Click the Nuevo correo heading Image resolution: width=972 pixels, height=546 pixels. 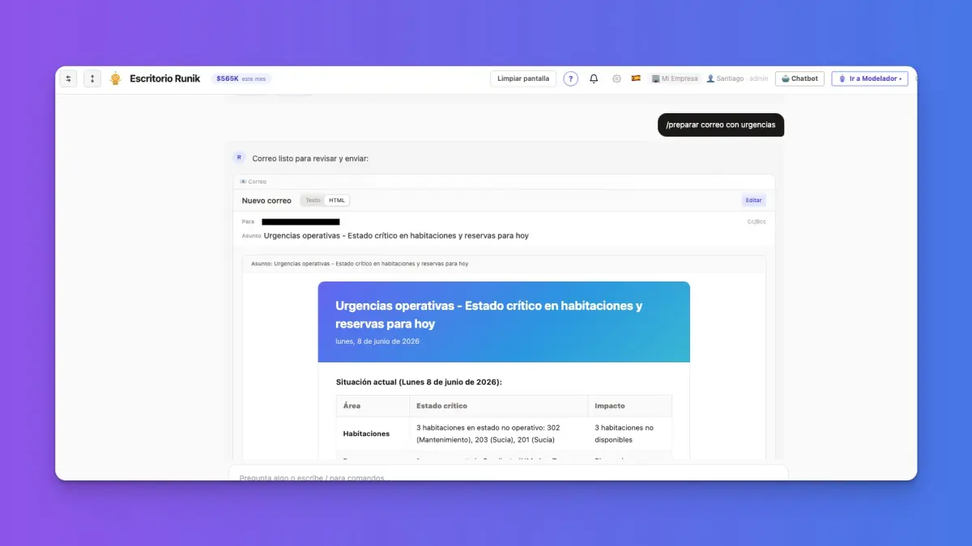tap(266, 201)
